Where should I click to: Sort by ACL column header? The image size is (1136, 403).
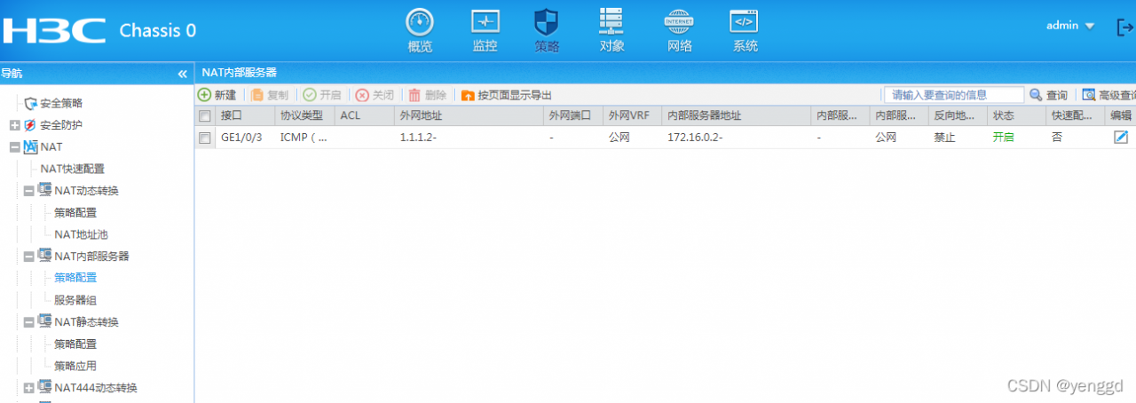pos(364,116)
